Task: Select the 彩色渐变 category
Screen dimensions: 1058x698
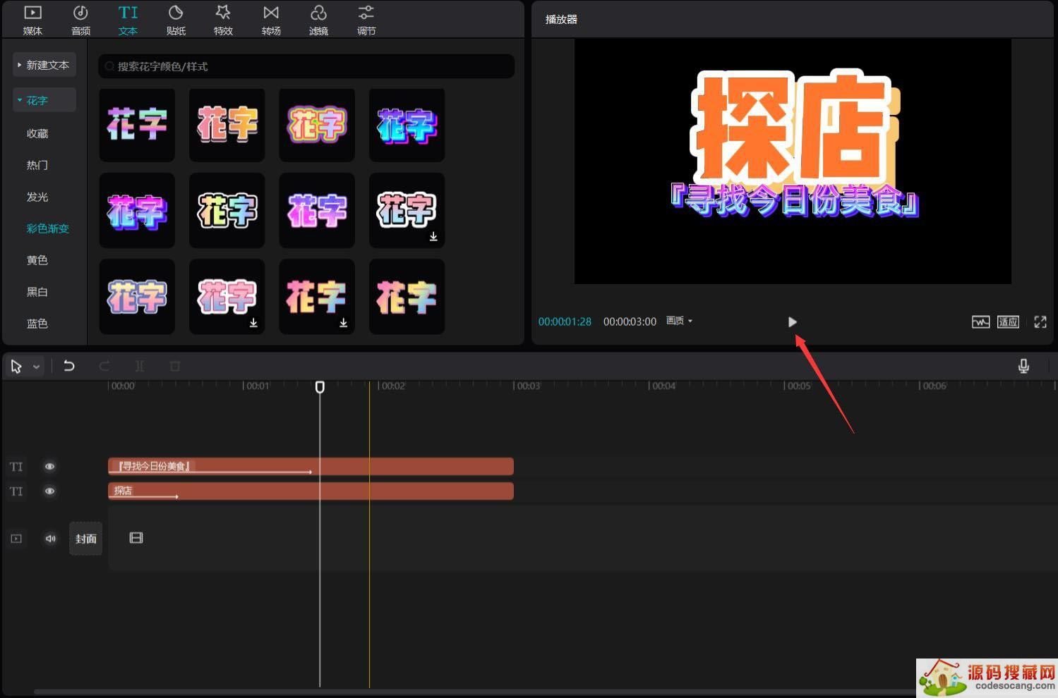Action: coord(47,228)
